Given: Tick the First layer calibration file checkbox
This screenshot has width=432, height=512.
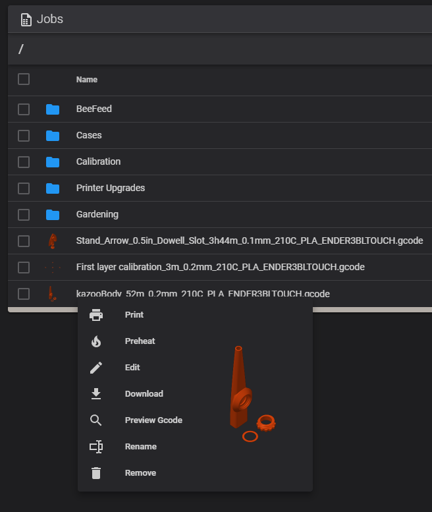Looking at the screenshot, I should (x=24, y=268).
